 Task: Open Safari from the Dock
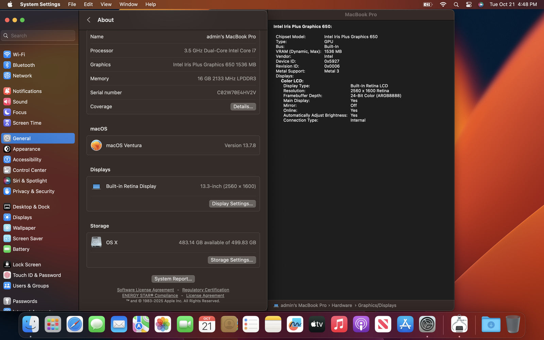tap(75, 324)
